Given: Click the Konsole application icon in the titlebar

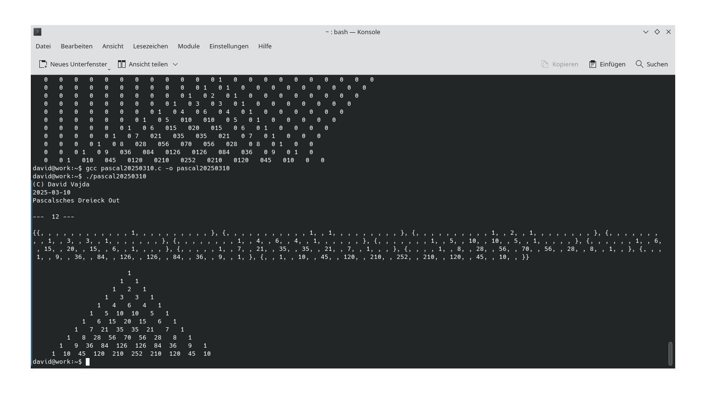Looking at the screenshot, I should [x=37, y=32].
